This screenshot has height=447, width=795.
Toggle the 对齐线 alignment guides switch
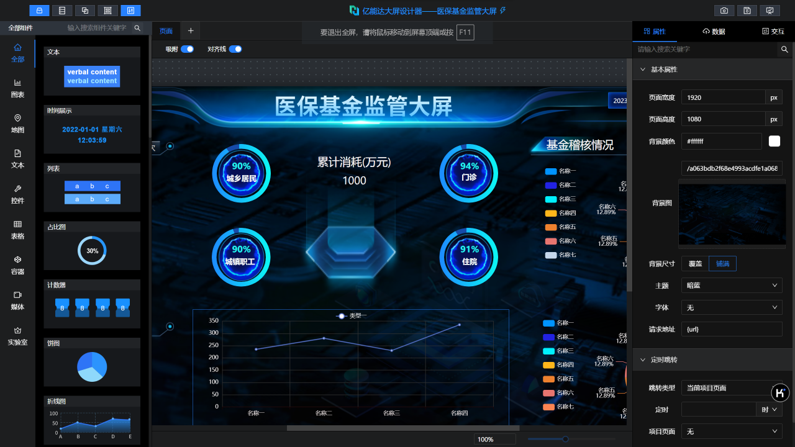tap(235, 49)
